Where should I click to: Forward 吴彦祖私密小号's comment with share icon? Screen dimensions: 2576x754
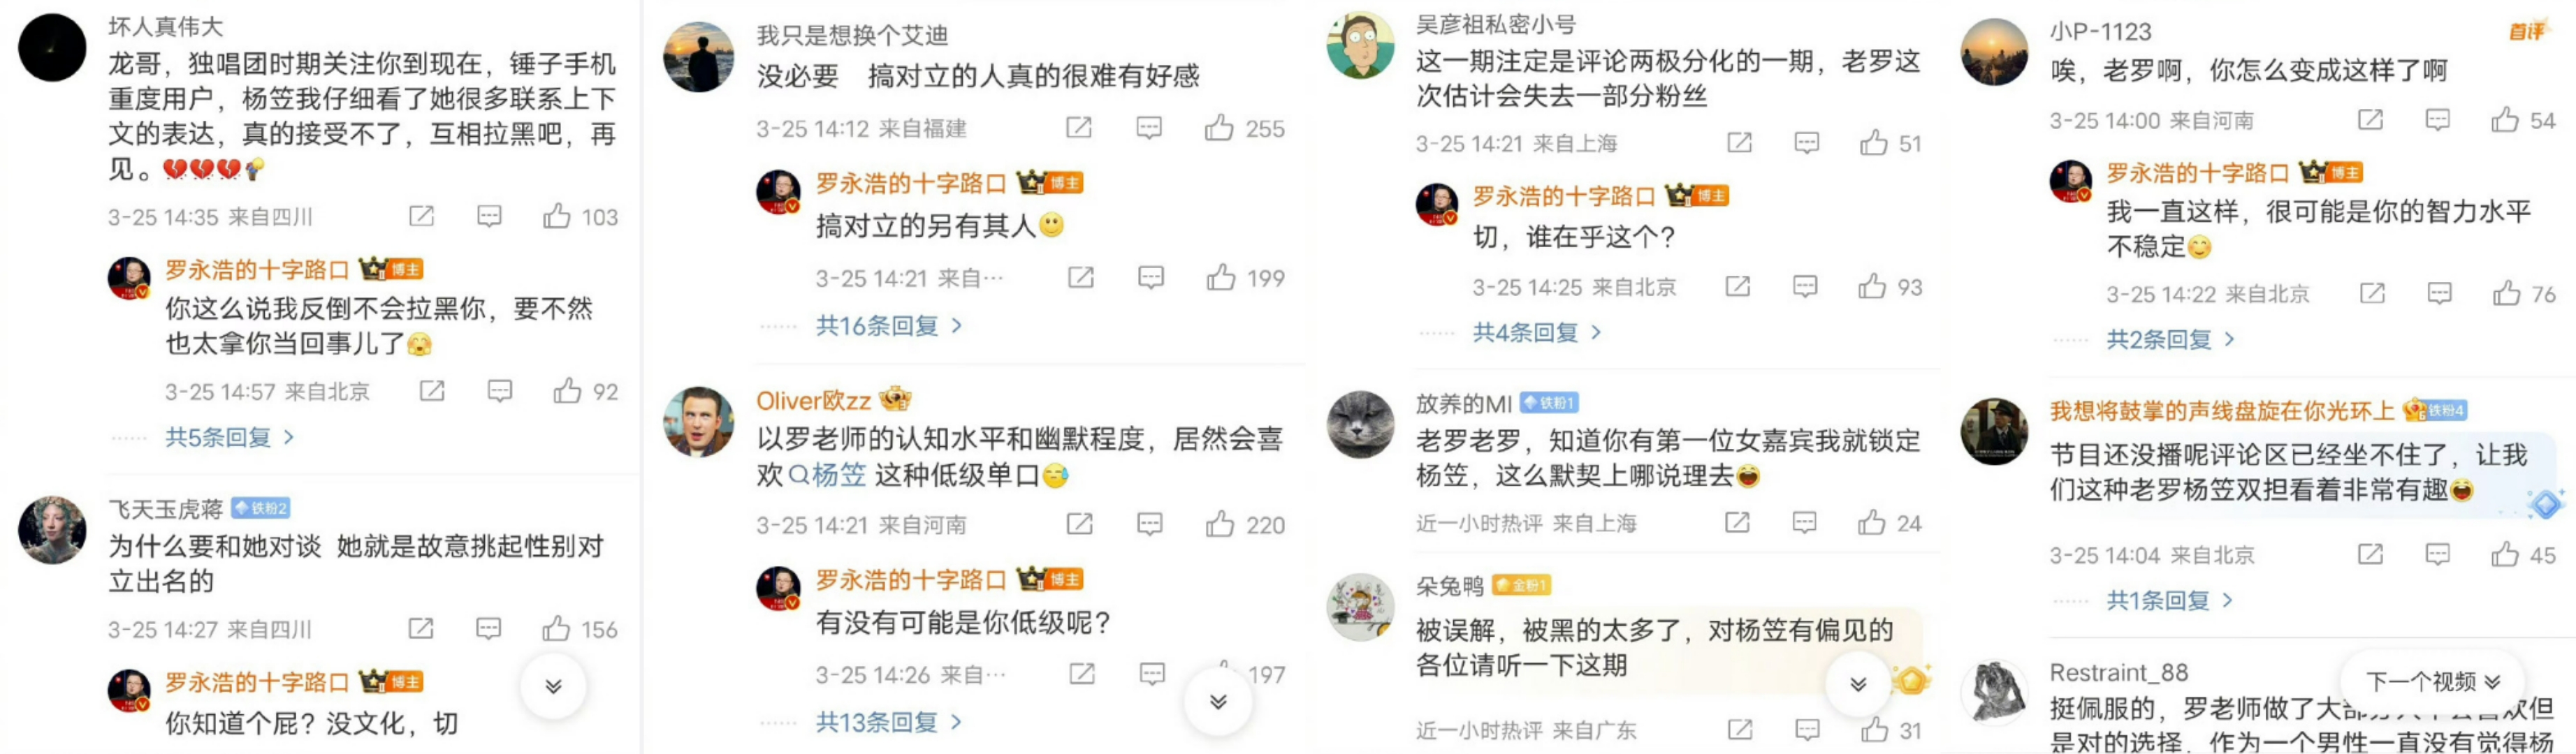coord(1739,143)
